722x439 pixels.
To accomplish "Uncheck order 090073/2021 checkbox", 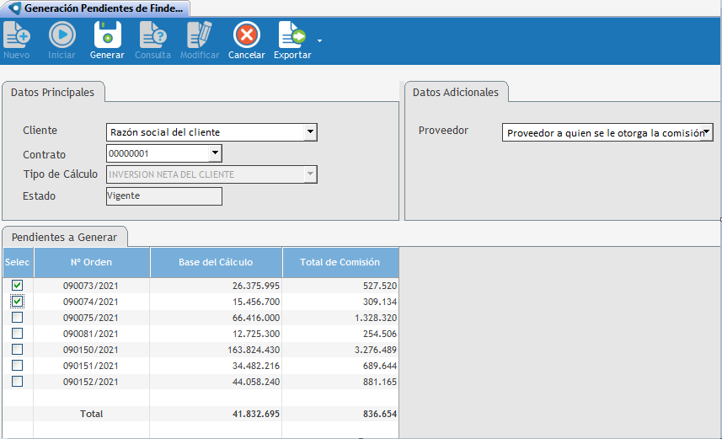I will point(17,286).
